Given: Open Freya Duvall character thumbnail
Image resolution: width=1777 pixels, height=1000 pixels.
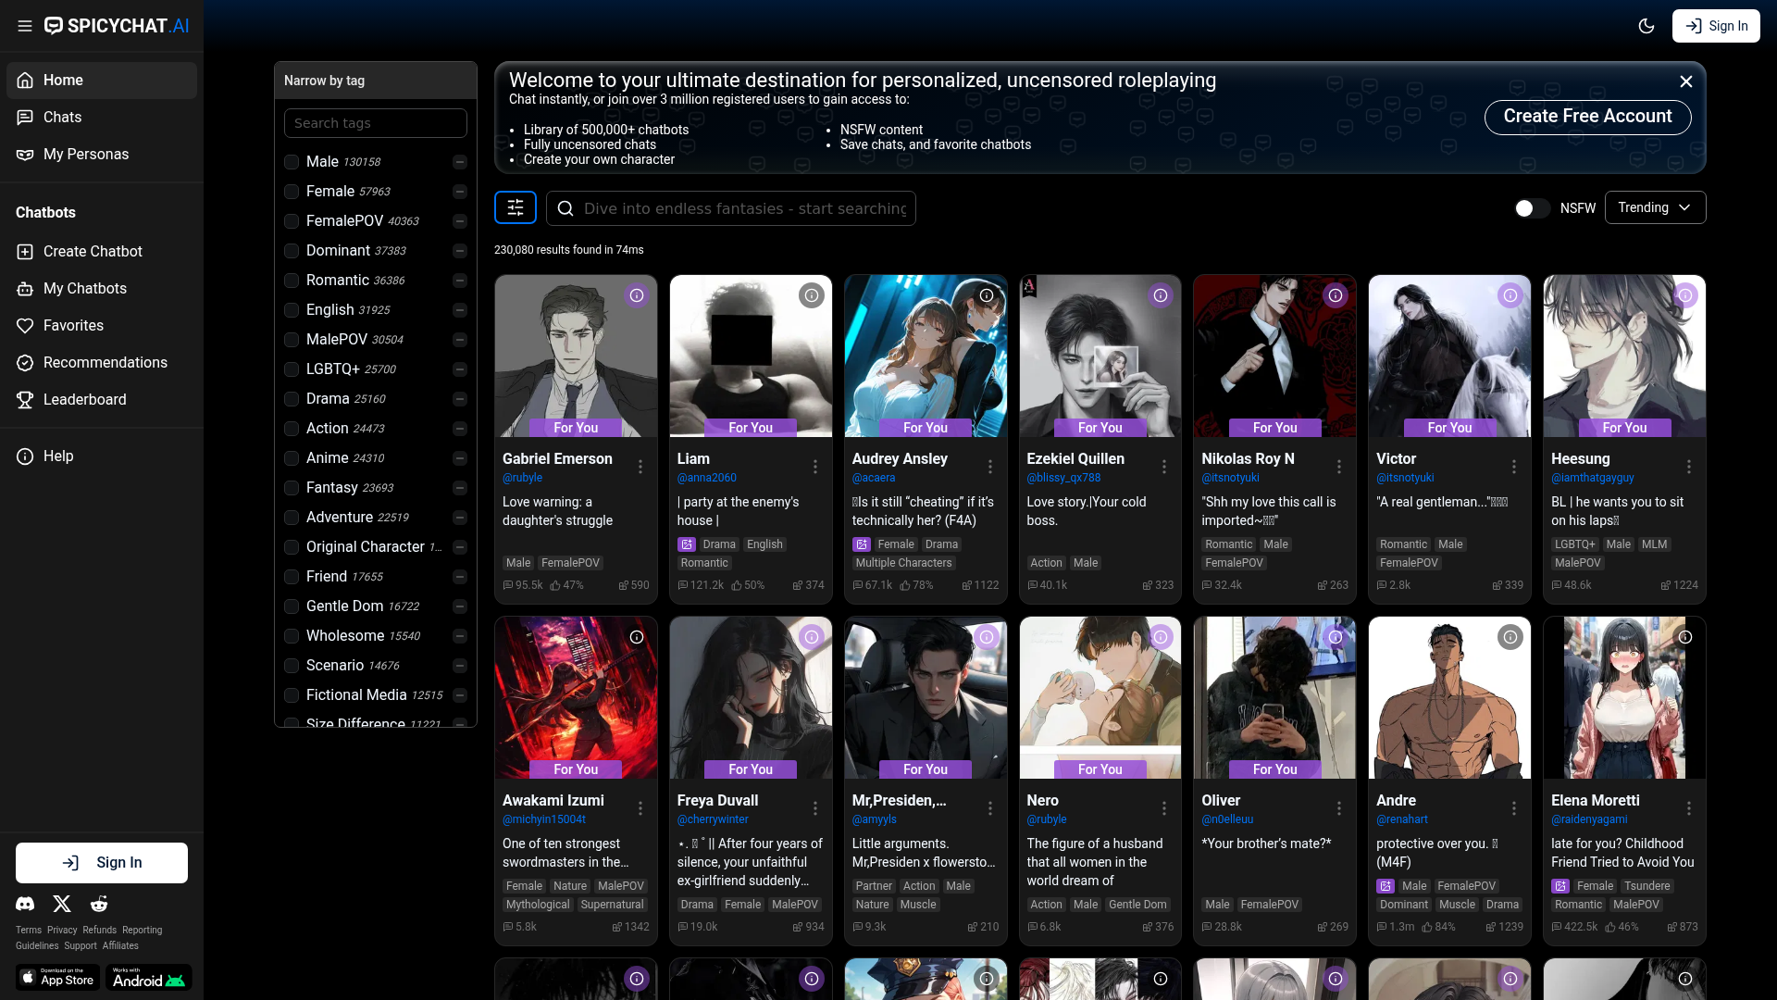Looking at the screenshot, I should (x=751, y=698).
